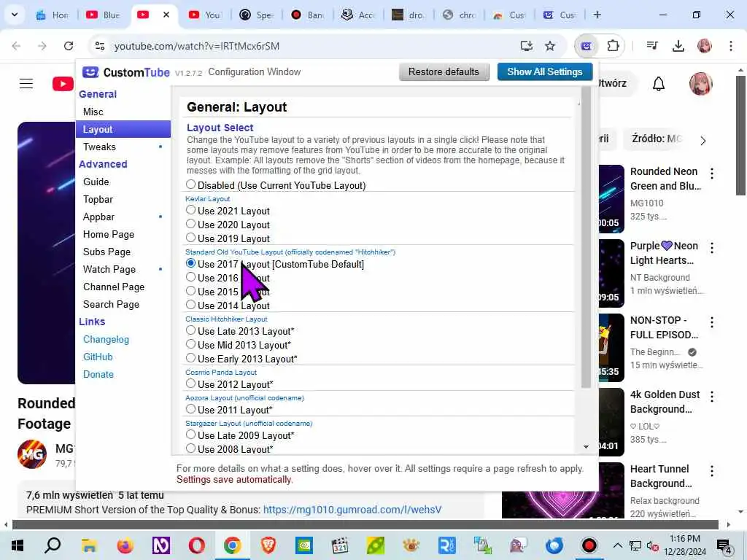Open the CustomTube extension icon in toolbar
This screenshot has width=747, height=560.
pos(587,46)
